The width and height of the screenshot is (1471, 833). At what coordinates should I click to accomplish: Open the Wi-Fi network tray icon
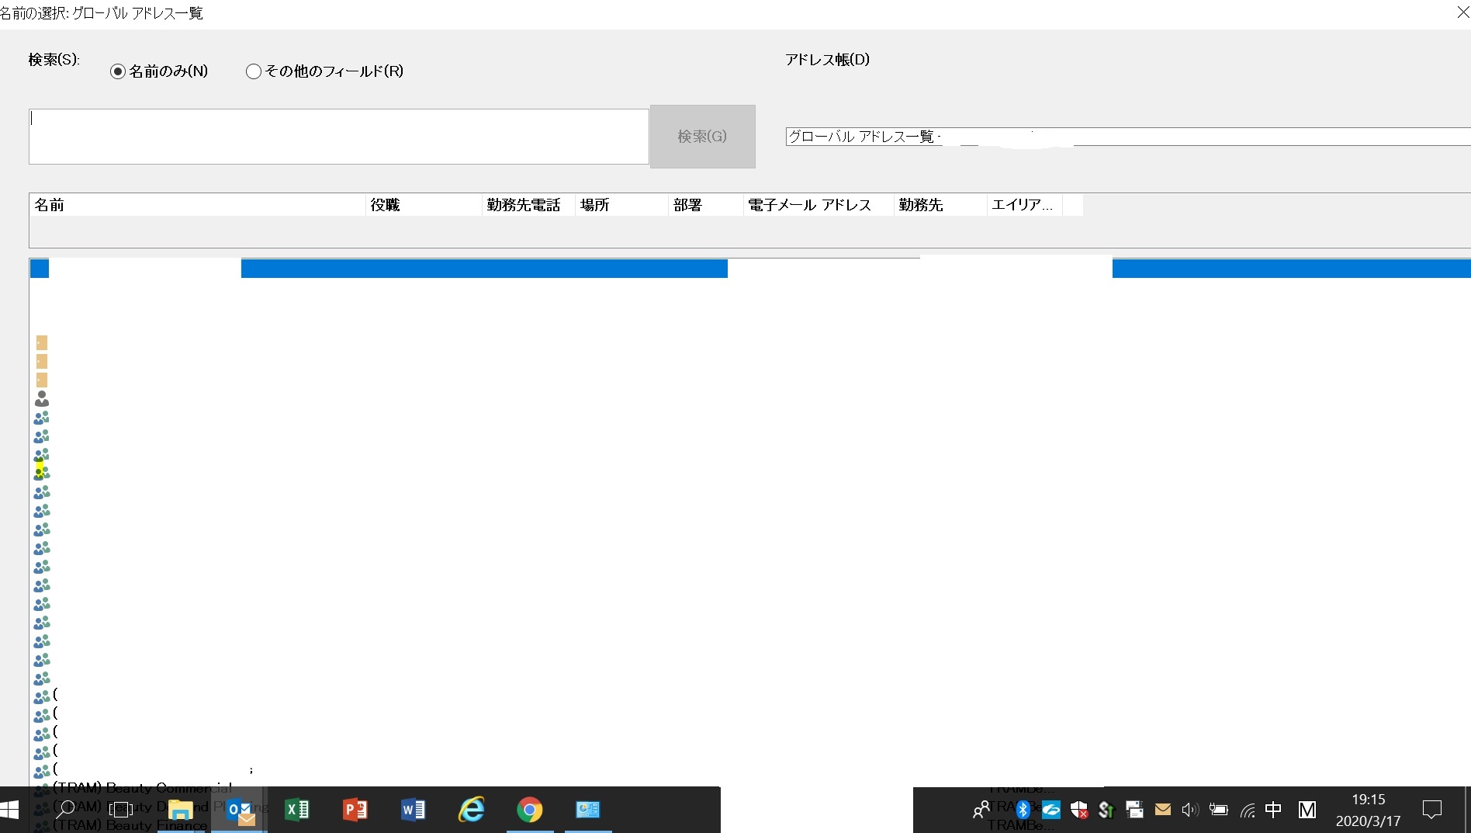pos(1248,810)
